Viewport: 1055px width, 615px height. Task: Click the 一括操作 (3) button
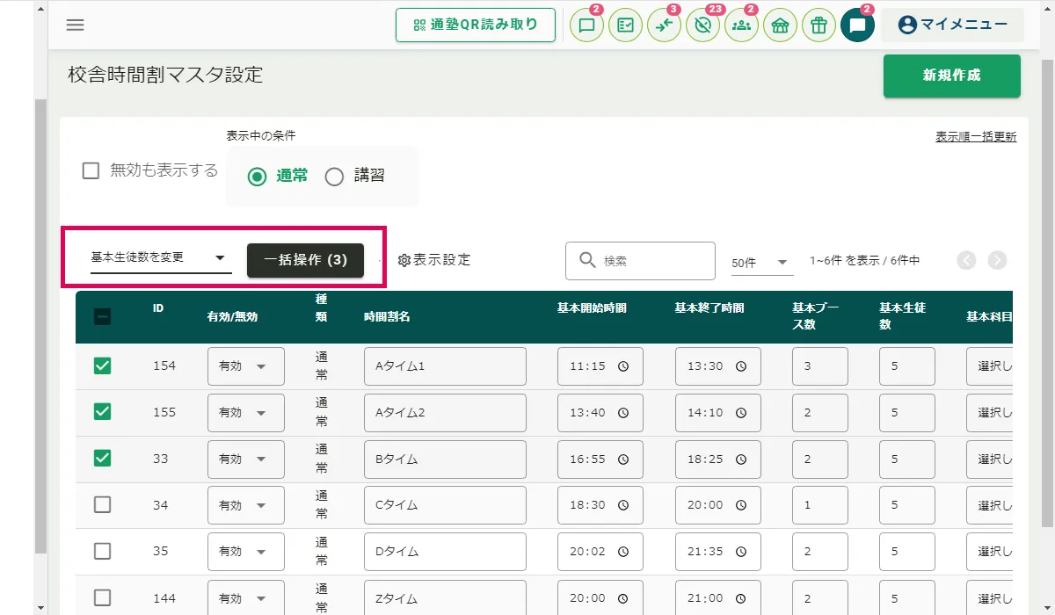point(305,260)
